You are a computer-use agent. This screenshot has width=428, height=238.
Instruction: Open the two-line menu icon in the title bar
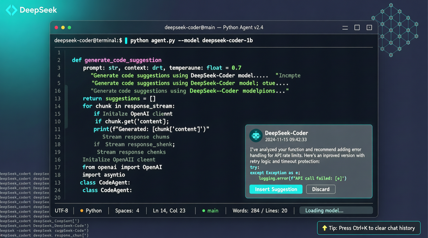click(x=345, y=28)
